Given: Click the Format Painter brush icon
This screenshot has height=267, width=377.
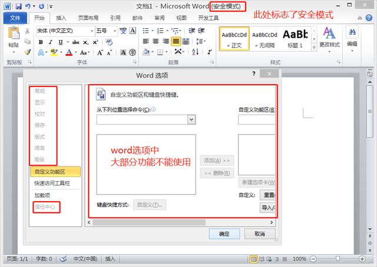Looking at the screenshot, I should [x=28, y=52].
